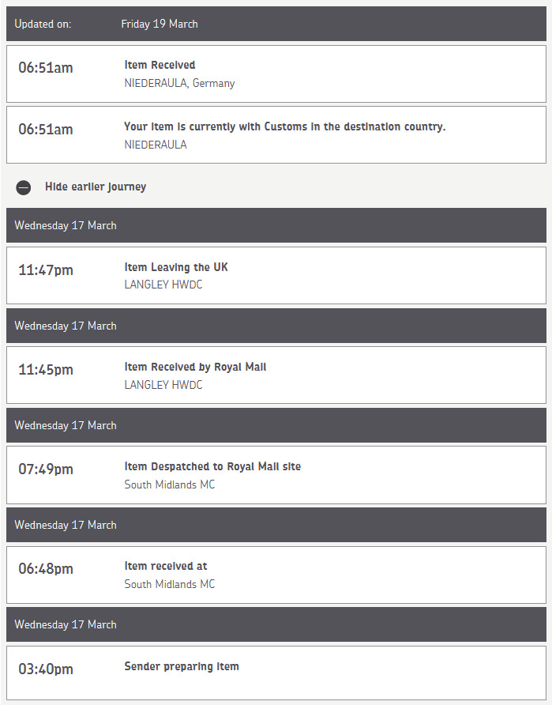Click 'LANGLEY HWDC' under Item Leaving the UK

click(x=163, y=285)
